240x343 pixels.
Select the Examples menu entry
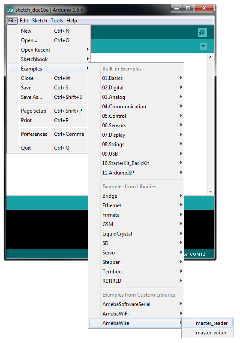[x=48, y=68]
